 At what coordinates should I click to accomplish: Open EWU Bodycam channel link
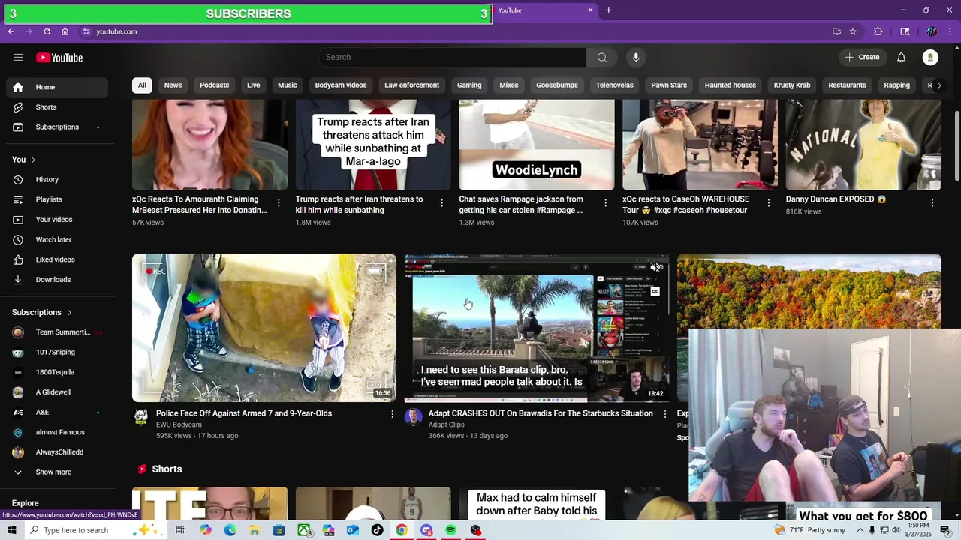[x=179, y=424]
